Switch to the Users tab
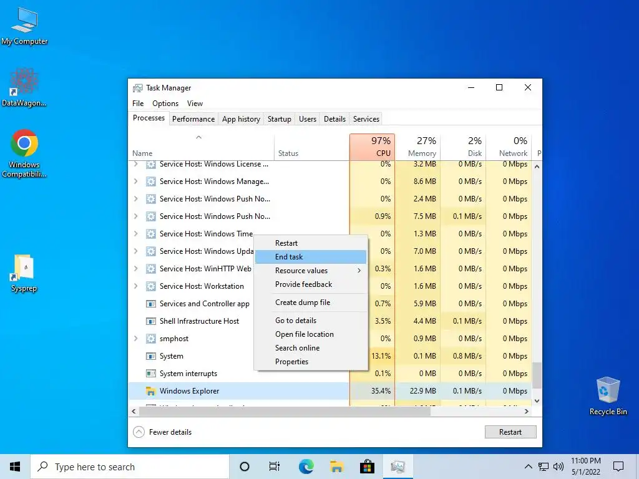 coord(307,119)
